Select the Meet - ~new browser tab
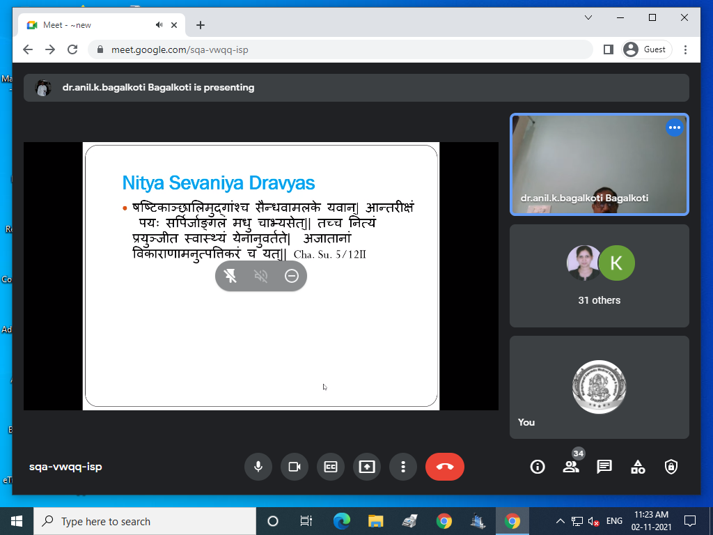The height and width of the screenshot is (535, 713). pos(91,25)
